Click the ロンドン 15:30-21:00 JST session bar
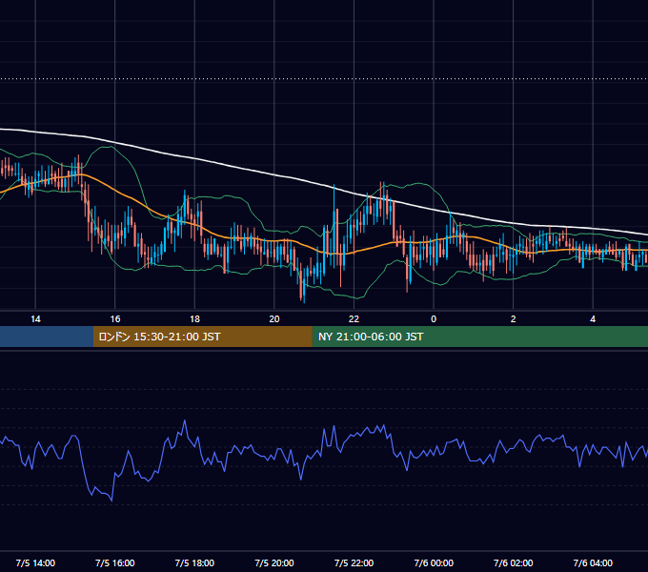Viewport: 648px width, 572px height. [x=202, y=337]
